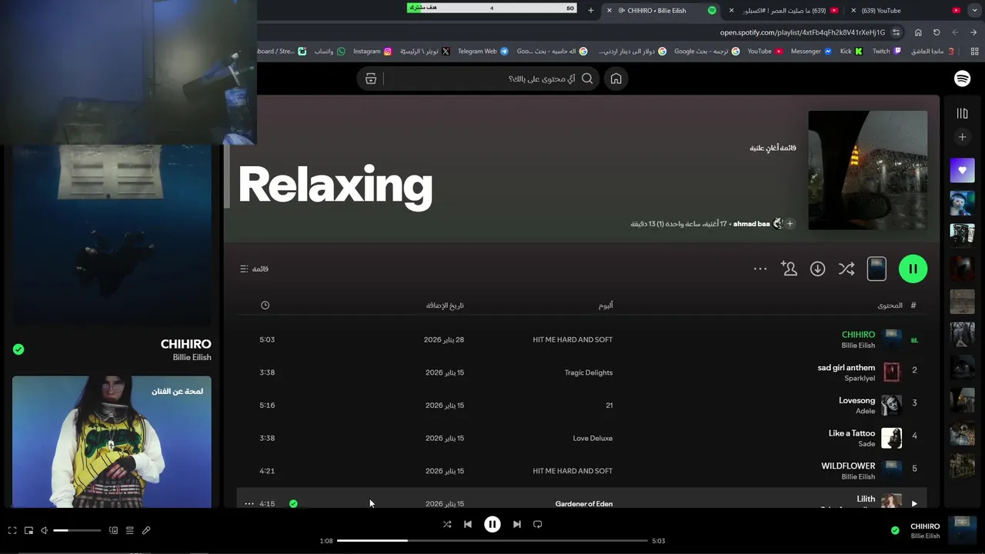Play the Lilith track

[914, 504]
